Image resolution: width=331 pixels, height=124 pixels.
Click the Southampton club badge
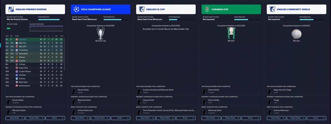tap(17, 86)
